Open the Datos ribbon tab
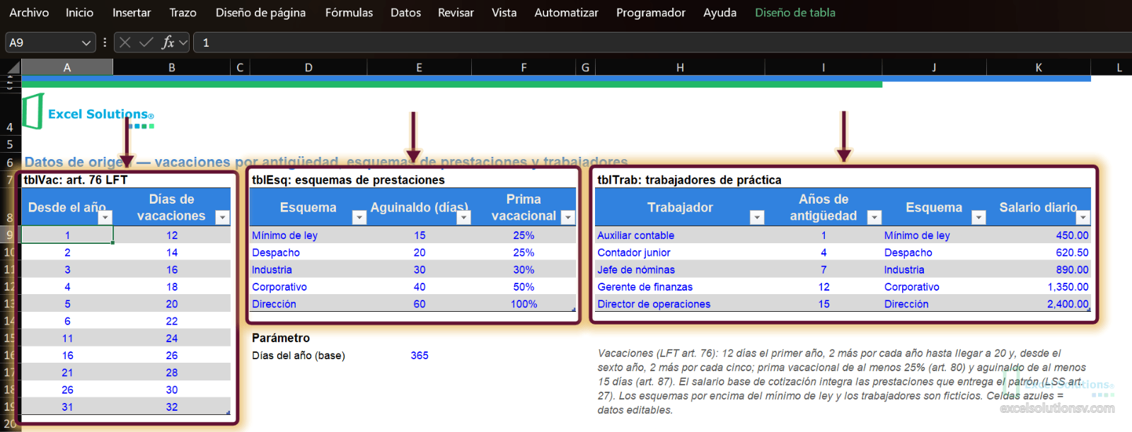The width and height of the screenshot is (1132, 432). click(405, 13)
